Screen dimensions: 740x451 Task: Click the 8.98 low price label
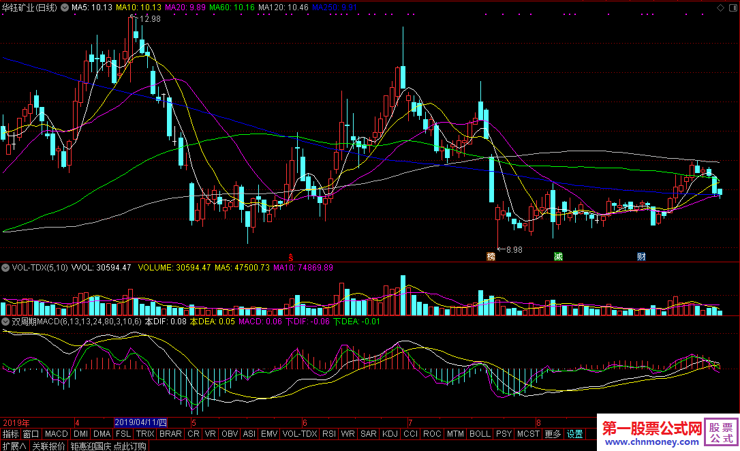[514, 249]
